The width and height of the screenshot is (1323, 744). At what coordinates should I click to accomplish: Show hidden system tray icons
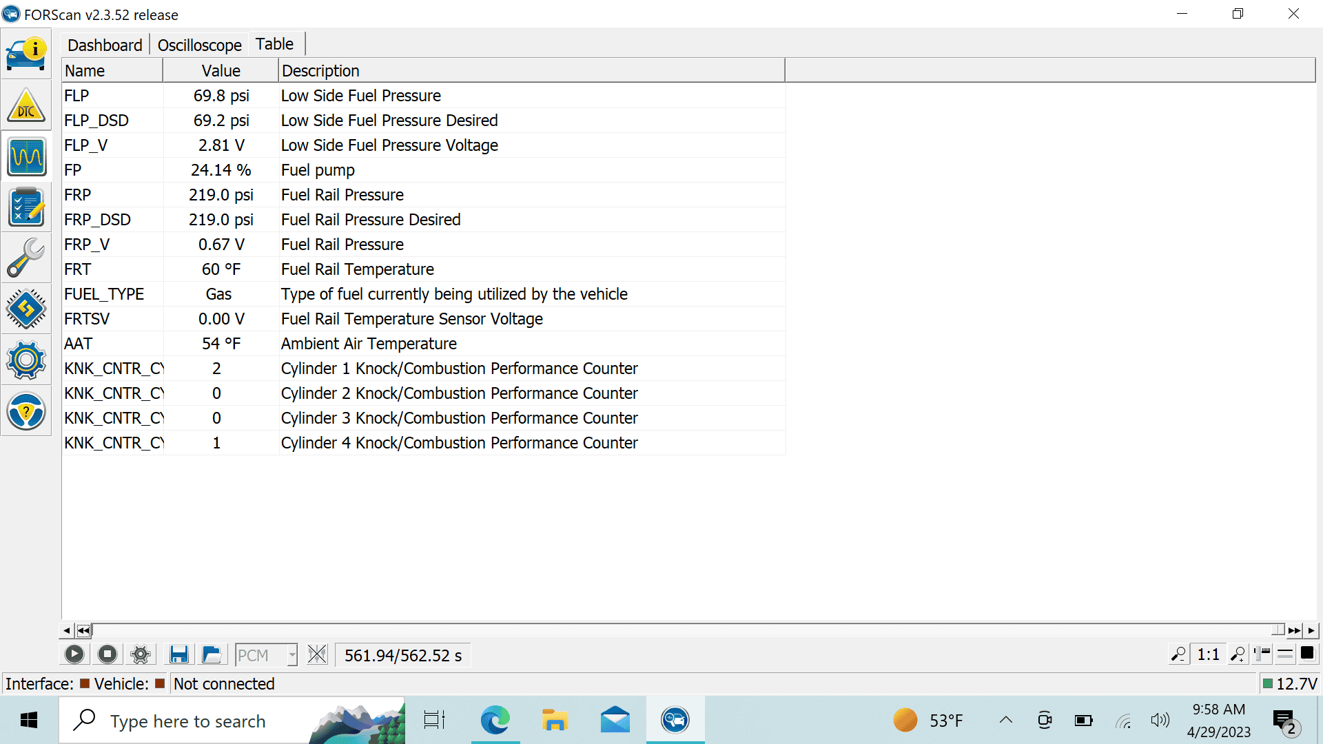(x=1006, y=721)
